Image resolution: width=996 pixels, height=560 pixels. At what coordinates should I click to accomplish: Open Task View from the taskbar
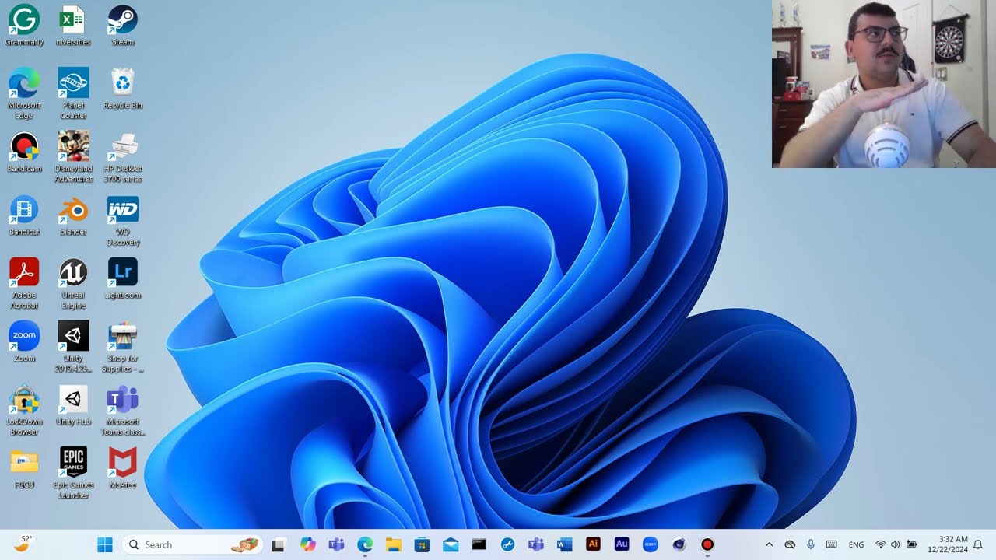point(278,544)
